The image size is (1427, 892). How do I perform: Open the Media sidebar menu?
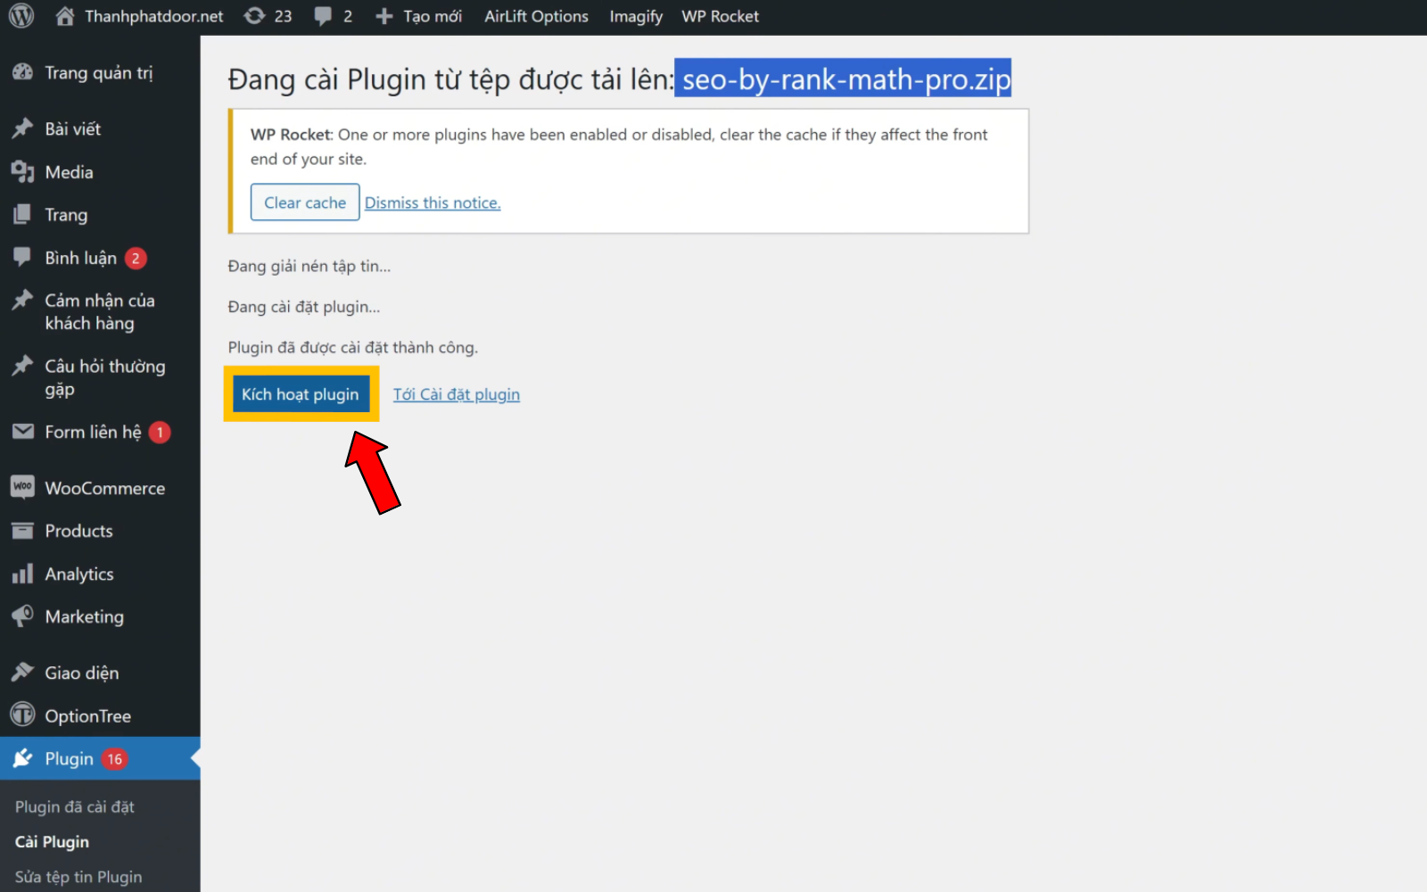tap(70, 171)
